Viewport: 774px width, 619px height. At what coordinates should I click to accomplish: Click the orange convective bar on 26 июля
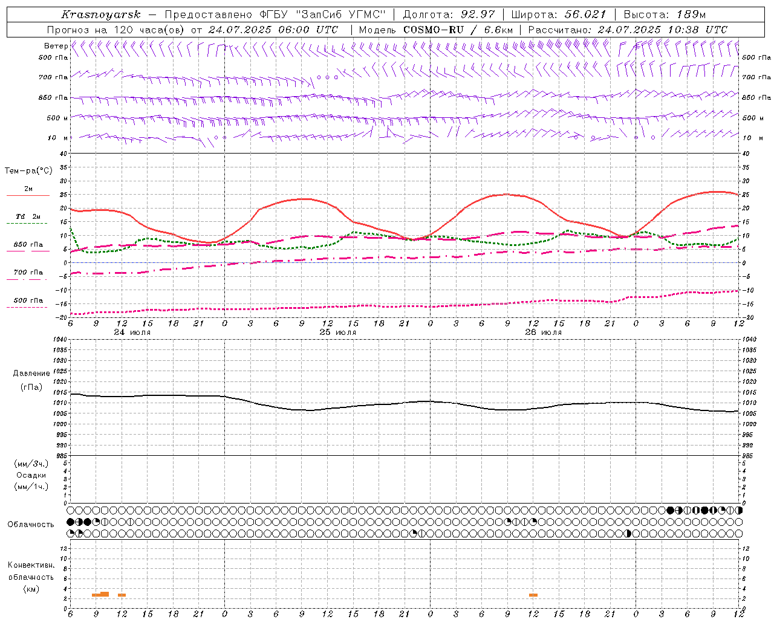click(x=533, y=595)
